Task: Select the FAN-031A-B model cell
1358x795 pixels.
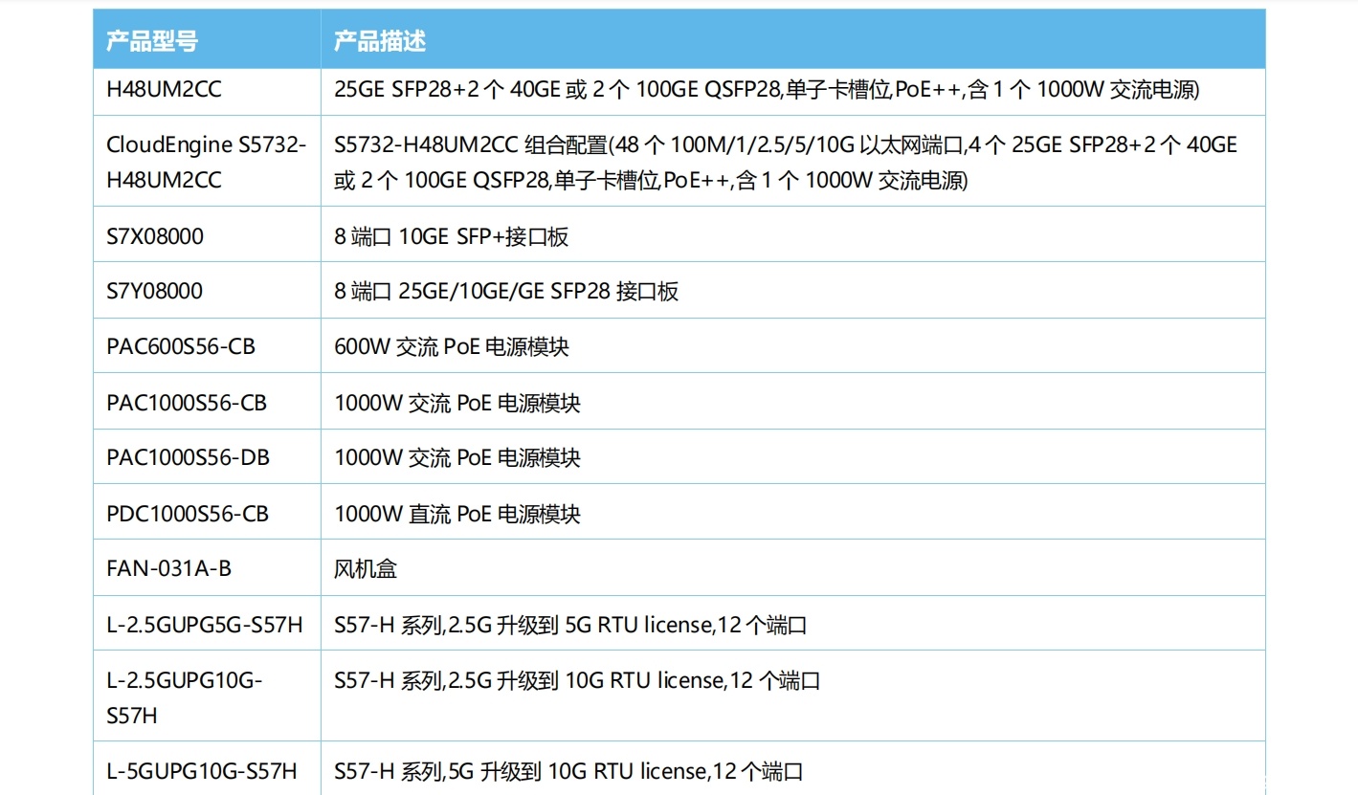Action: coord(168,569)
